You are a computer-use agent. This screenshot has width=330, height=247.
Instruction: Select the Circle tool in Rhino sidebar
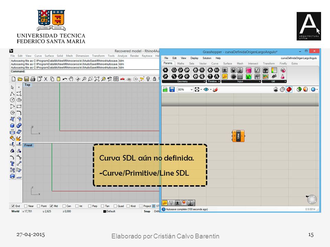pos(12,100)
